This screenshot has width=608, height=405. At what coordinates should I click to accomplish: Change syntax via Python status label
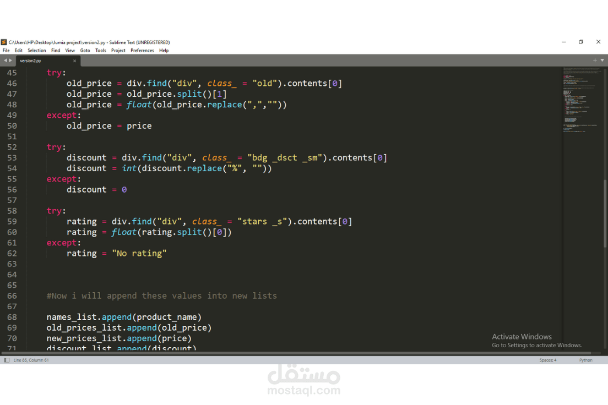tap(585, 360)
